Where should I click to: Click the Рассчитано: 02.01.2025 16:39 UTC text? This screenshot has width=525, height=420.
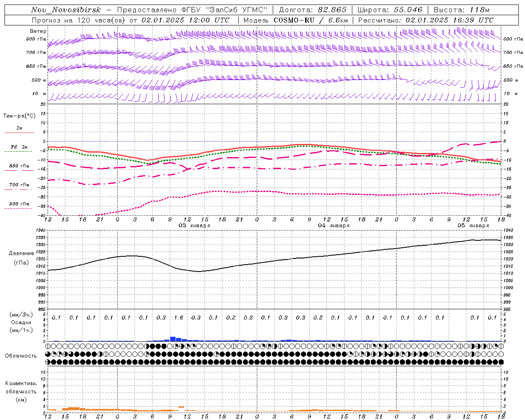pos(426,20)
